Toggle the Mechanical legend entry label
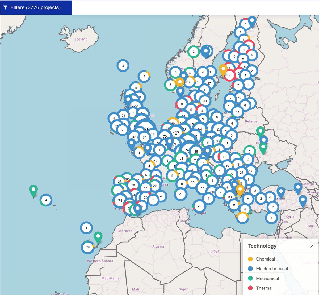Screen dimensions: 319x295 pyautogui.click(x=267, y=278)
